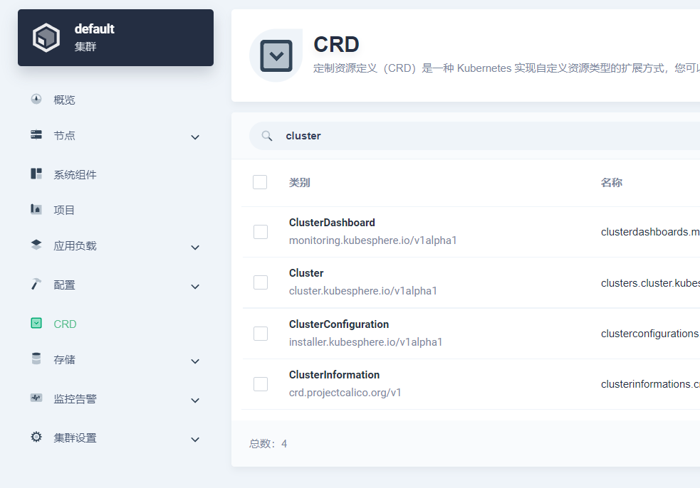Viewport: 700px width, 488px height.
Task: Expand the 节点 menu chevron
Action: coord(195,137)
